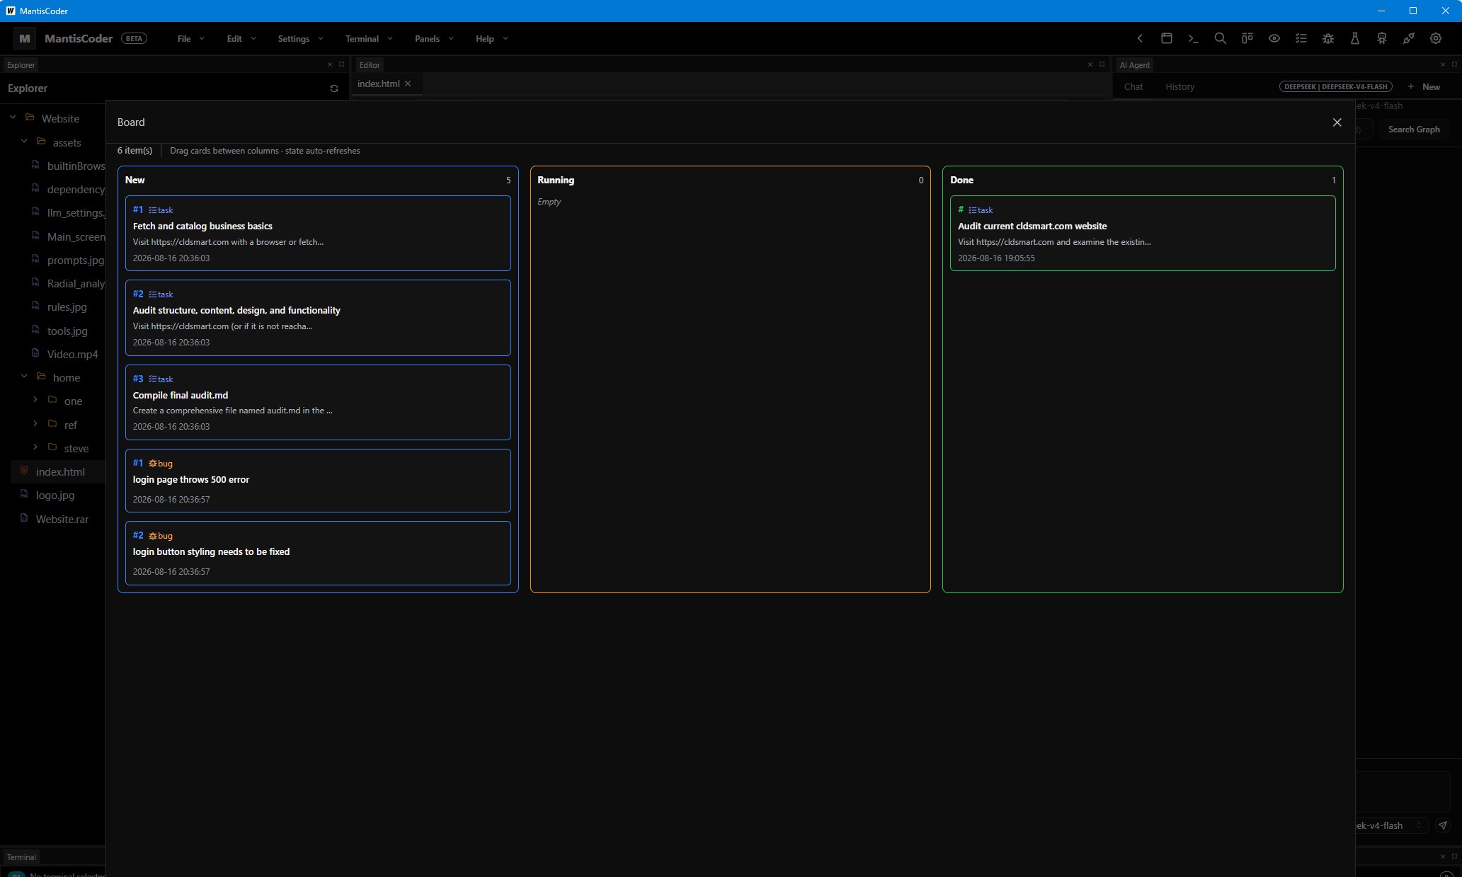Image resolution: width=1462 pixels, height=877 pixels.
Task: Toggle the eye preview icon in the top toolbar
Action: [x=1274, y=38]
